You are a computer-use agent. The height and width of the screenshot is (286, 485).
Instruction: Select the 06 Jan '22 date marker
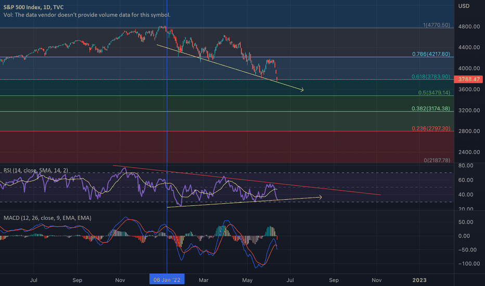(x=167, y=280)
